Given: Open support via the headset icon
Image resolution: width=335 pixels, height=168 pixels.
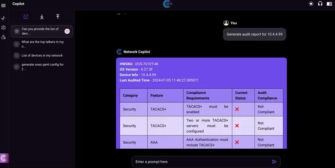Looking at the screenshot, I should 320,4.
